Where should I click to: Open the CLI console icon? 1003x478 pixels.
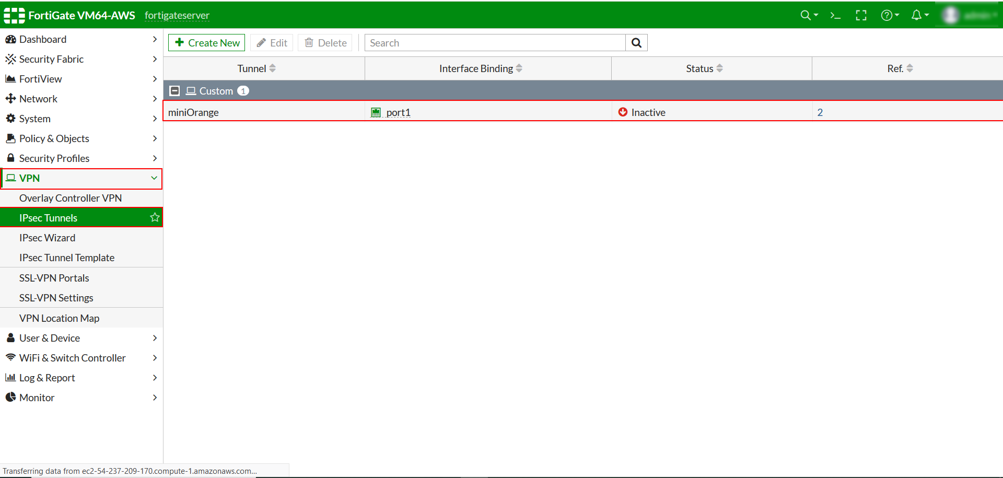click(x=835, y=15)
